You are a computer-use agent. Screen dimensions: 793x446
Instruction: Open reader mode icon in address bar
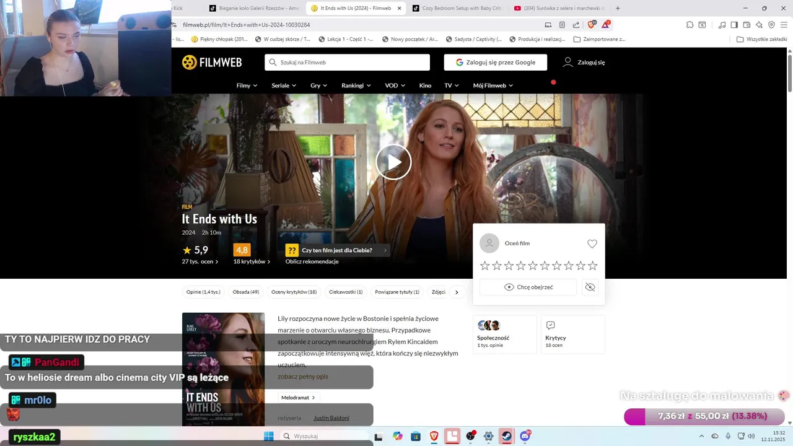[x=562, y=25]
